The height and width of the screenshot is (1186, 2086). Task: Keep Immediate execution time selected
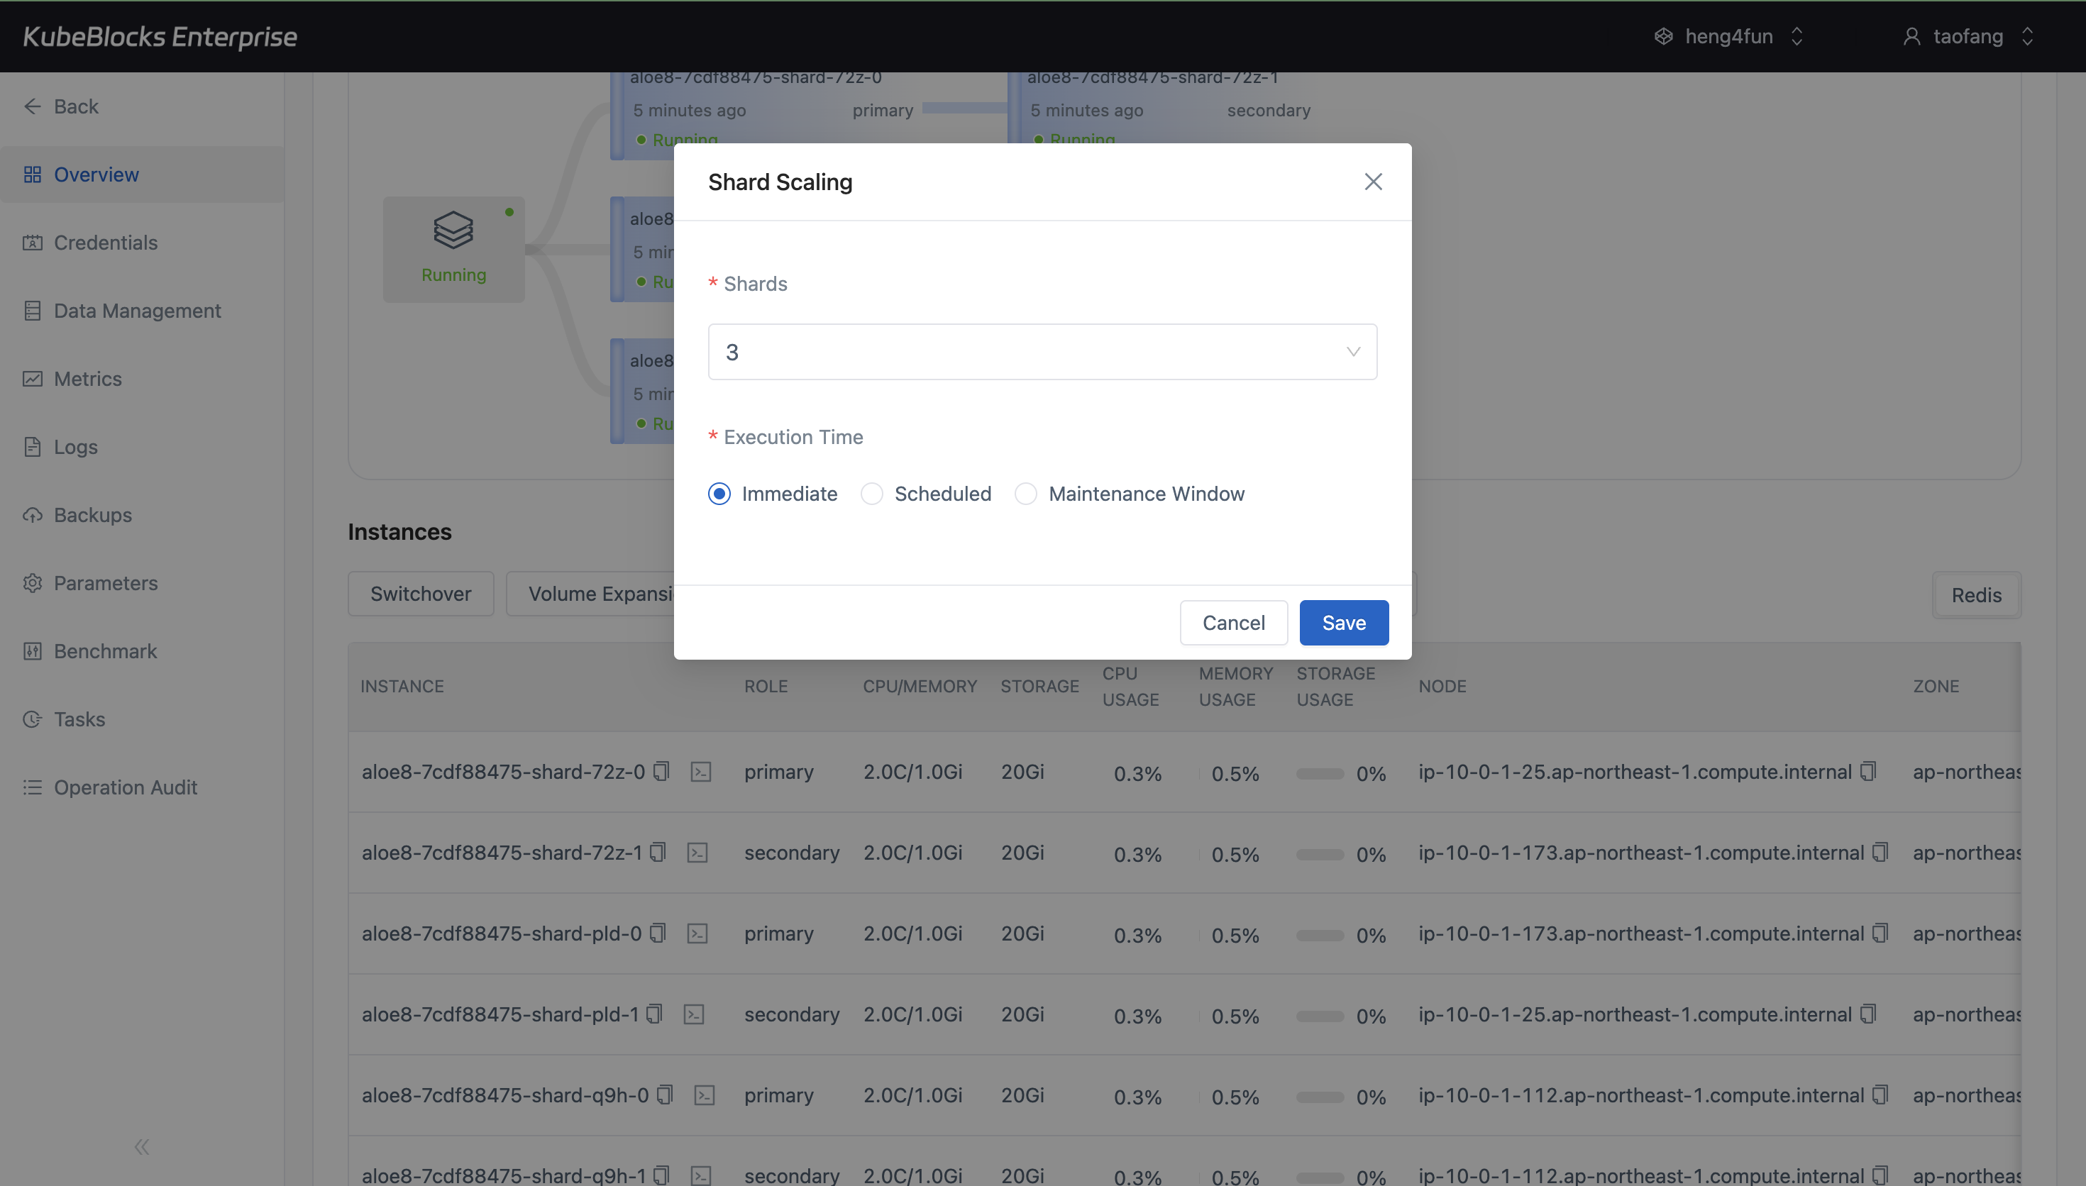click(719, 494)
